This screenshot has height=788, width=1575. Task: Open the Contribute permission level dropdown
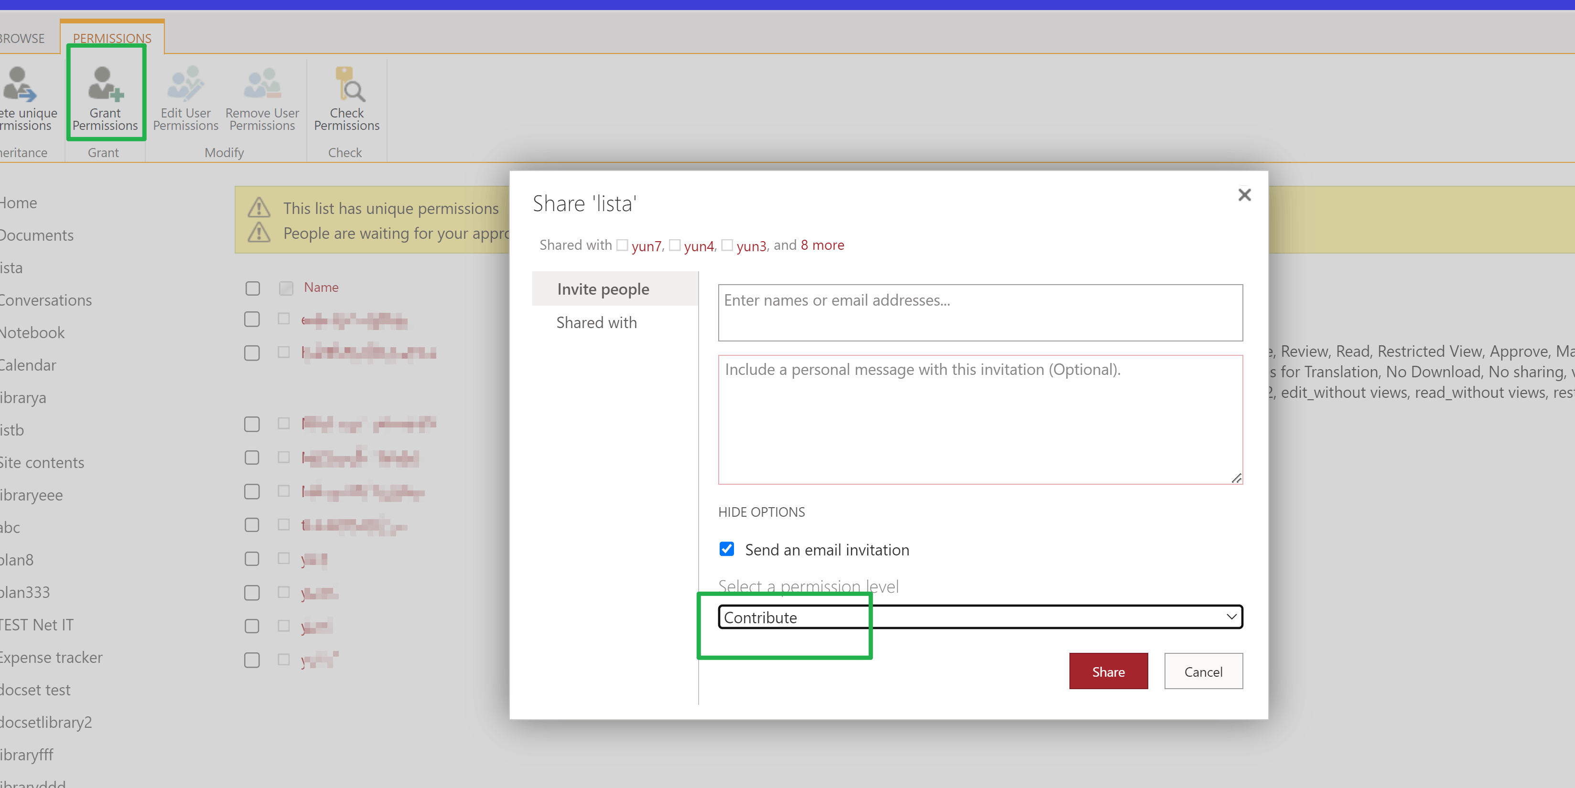point(980,617)
